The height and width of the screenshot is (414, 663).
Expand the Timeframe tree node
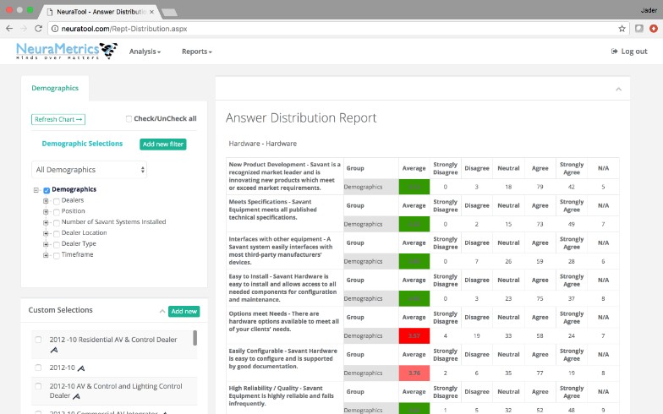pos(46,255)
